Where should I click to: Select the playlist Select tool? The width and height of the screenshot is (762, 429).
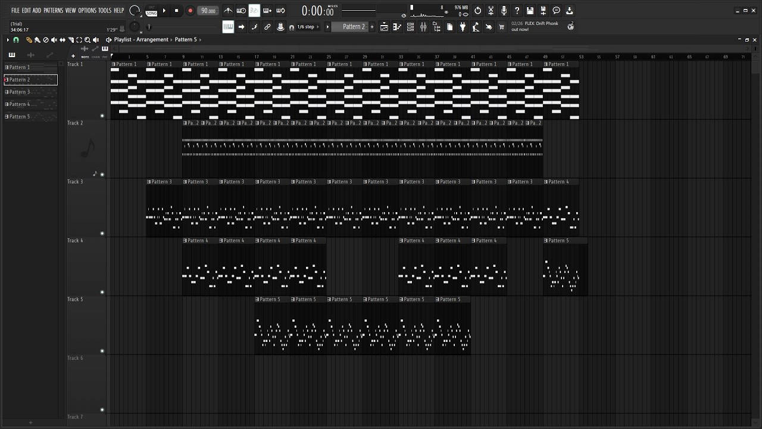[x=79, y=40]
